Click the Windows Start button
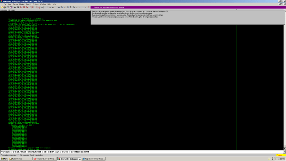The image size is (286, 161). [x=4, y=159]
